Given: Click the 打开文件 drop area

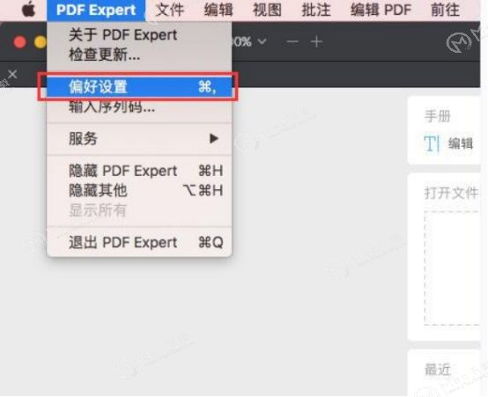Looking at the screenshot, I should point(451,268).
